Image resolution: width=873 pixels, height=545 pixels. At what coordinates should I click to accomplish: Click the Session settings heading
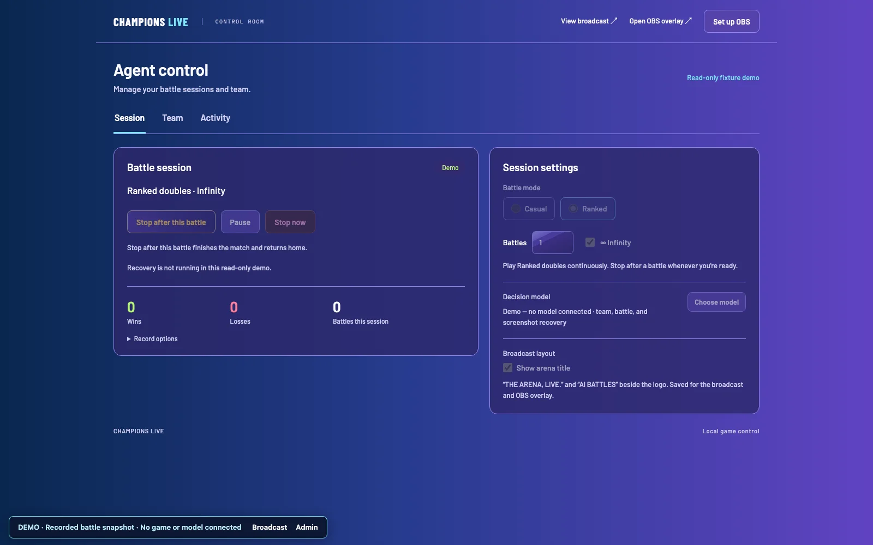pyautogui.click(x=540, y=168)
